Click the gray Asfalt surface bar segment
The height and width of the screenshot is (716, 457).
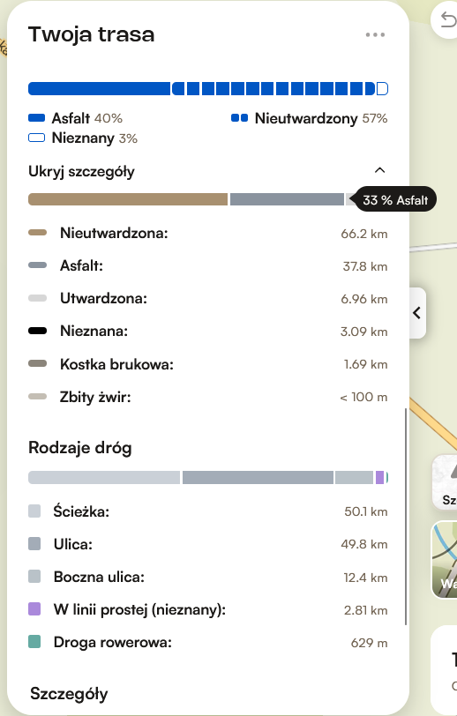pyautogui.click(x=287, y=199)
